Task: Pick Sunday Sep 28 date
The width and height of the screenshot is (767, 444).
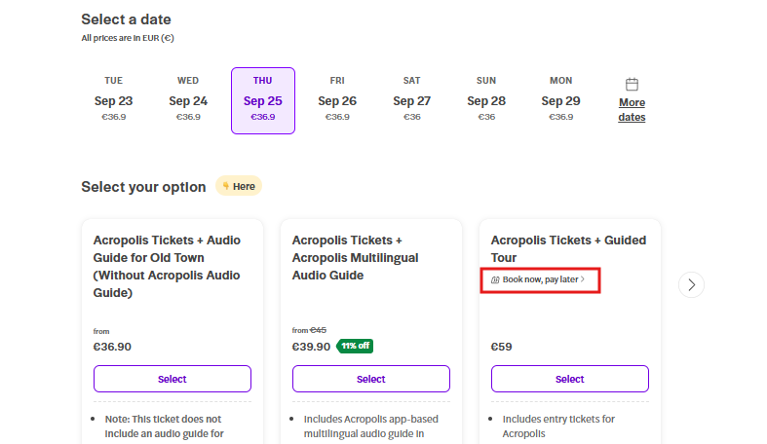Action: pos(486,100)
